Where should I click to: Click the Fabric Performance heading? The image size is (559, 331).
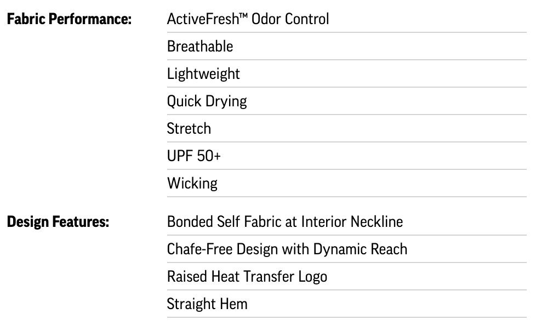click(69, 19)
